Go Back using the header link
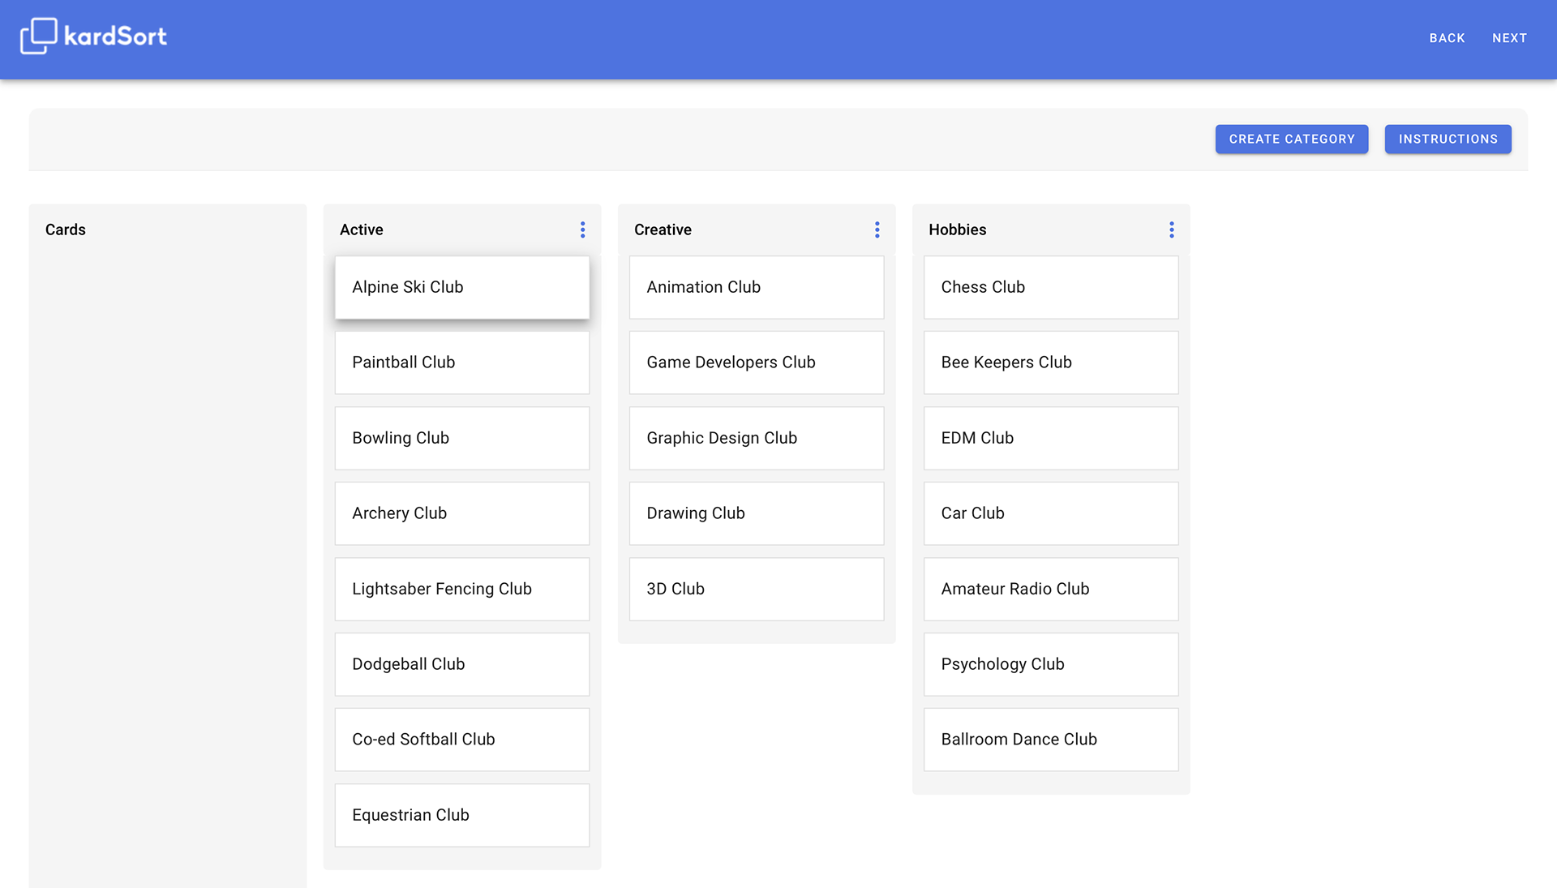The width and height of the screenshot is (1557, 888). coord(1447,38)
